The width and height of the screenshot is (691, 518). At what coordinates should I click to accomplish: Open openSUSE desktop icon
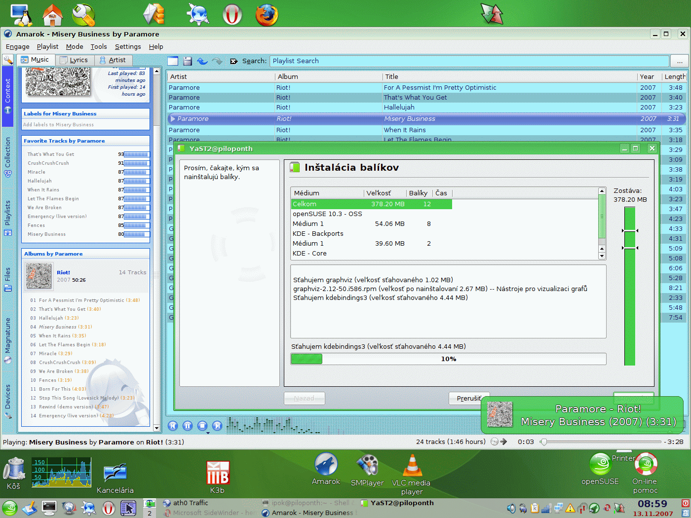coord(600,469)
